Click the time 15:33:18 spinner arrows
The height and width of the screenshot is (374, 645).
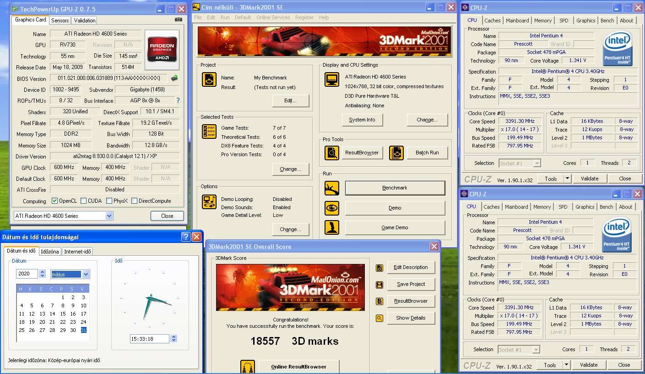pyautogui.click(x=173, y=339)
